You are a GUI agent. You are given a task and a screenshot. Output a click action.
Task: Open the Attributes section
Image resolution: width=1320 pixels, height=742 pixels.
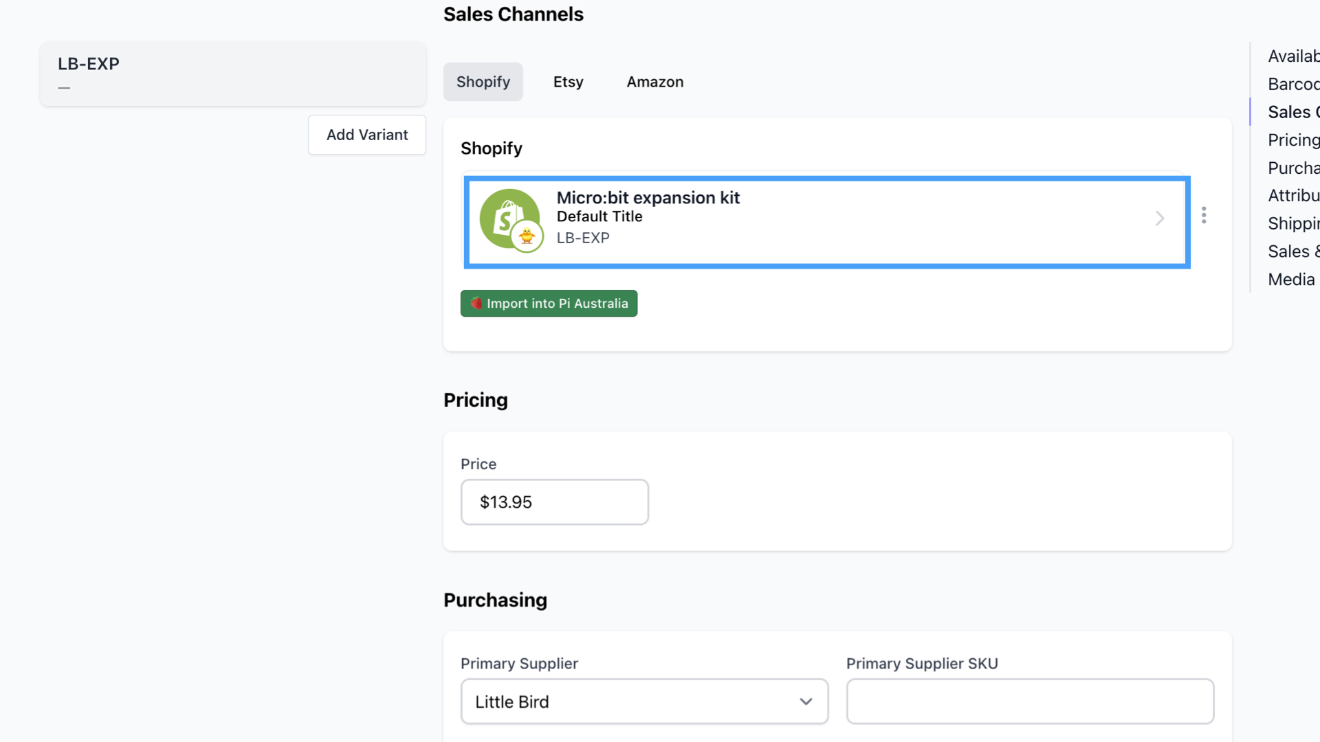(x=1294, y=195)
